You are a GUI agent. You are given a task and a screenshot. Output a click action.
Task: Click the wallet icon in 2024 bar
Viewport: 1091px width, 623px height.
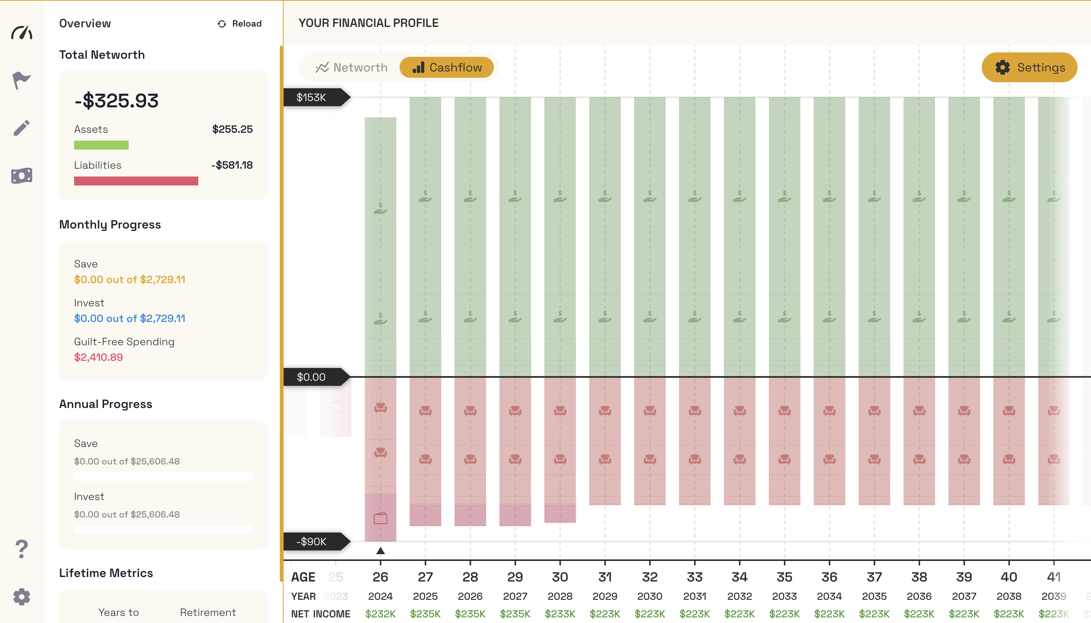click(380, 518)
